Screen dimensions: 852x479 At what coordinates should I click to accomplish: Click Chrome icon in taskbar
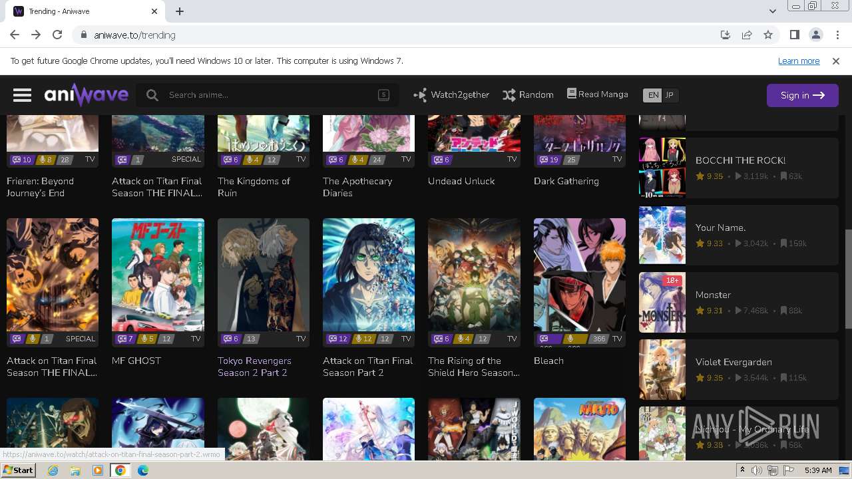[x=120, y=470]
